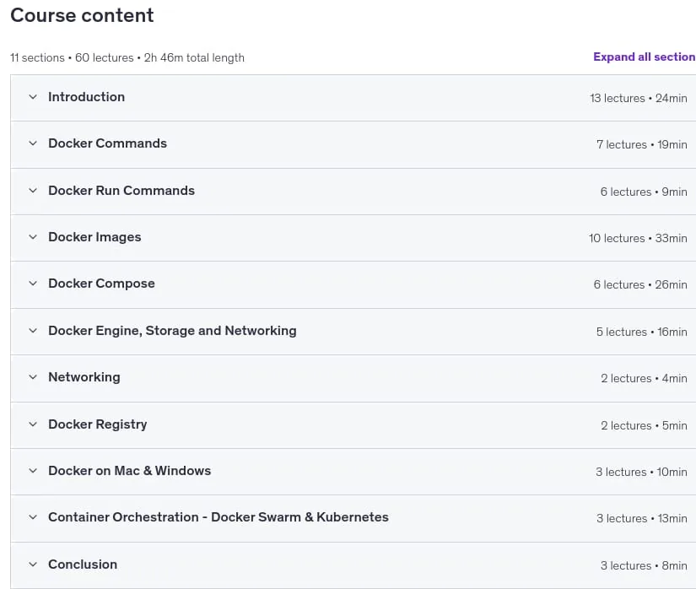Click the '6 lectures • 9min' label
The image size is (696, 589).
(x=644, y=192)
